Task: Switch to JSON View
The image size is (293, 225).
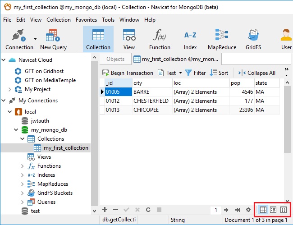Action: pos(283,210)
